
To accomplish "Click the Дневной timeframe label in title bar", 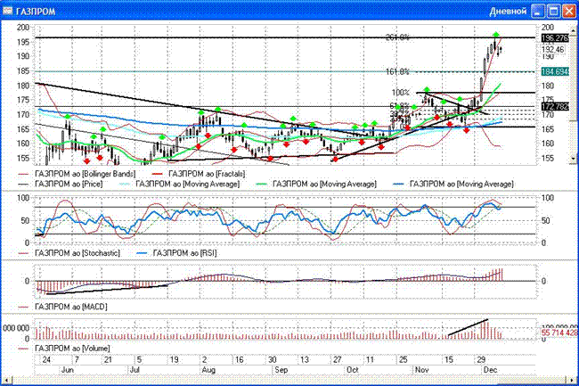I will coord(508,12).
